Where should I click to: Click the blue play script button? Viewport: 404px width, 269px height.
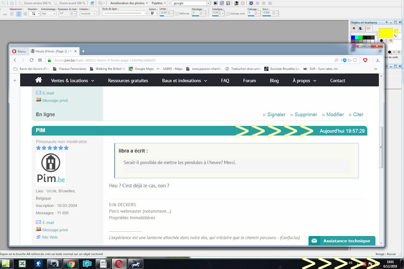pos(216,3)
